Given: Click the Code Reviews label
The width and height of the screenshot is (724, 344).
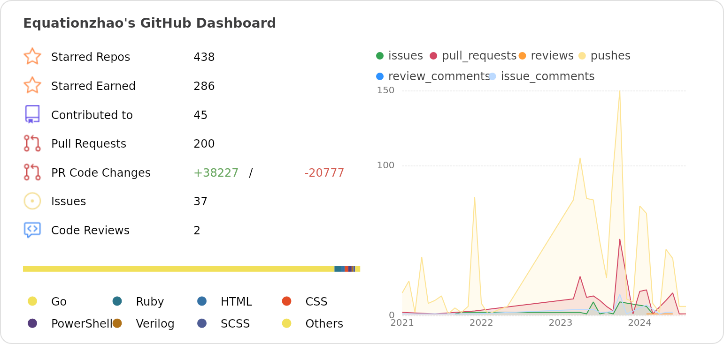Looking at the screenshot, I should (x=90, y=231).
